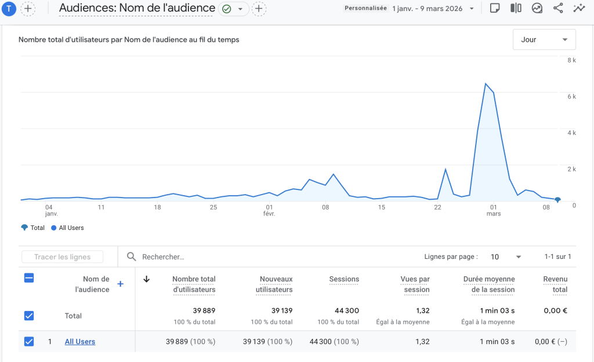Image resolution: width=594 pixels, height=362 pixels.
Task: Sort by Nombre total d'utilisateurs column
Action: [194, 284]
